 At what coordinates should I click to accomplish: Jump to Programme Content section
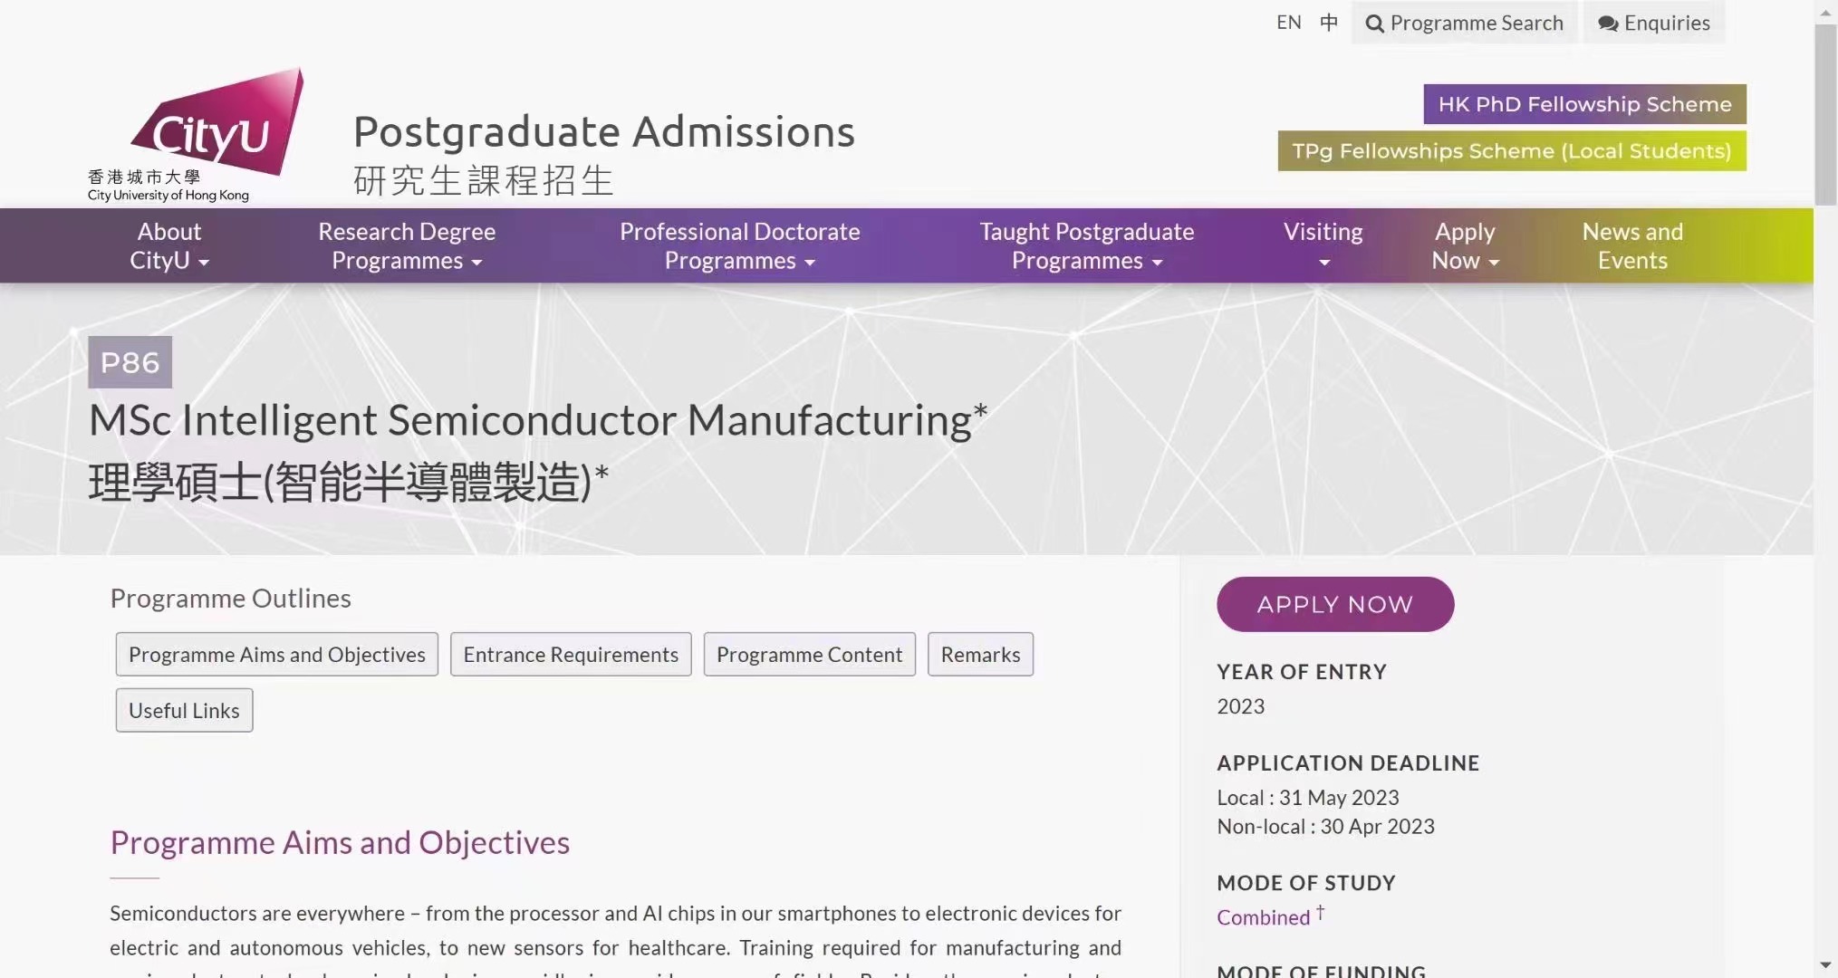(809, 654)
